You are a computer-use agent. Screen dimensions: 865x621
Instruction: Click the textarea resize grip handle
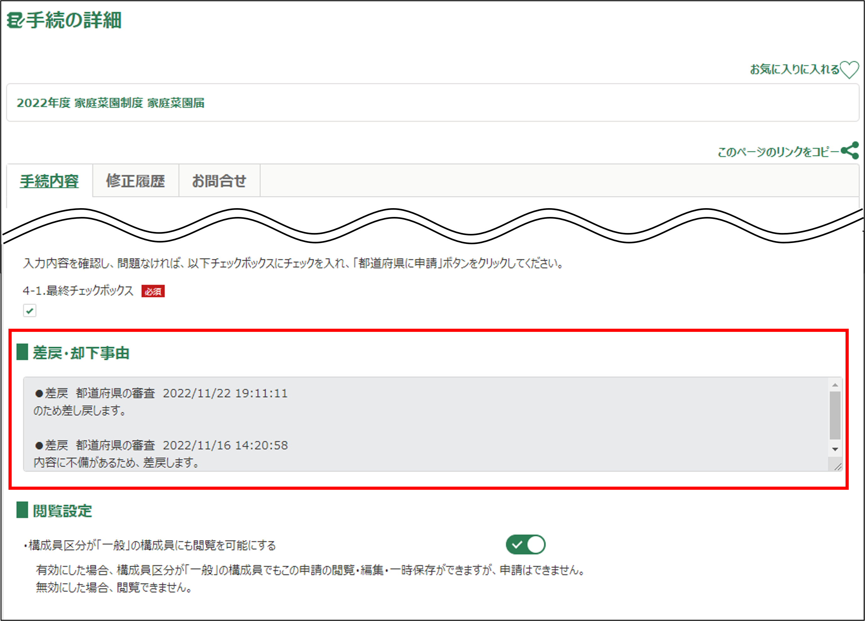click(838, 467)
